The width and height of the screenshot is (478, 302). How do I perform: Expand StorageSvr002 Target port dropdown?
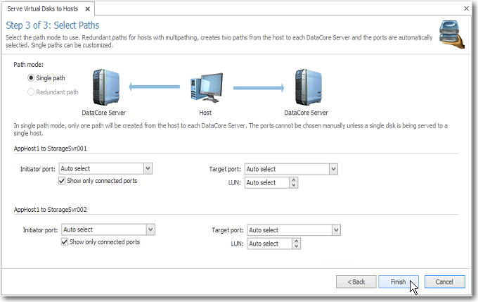pos(337,229)
